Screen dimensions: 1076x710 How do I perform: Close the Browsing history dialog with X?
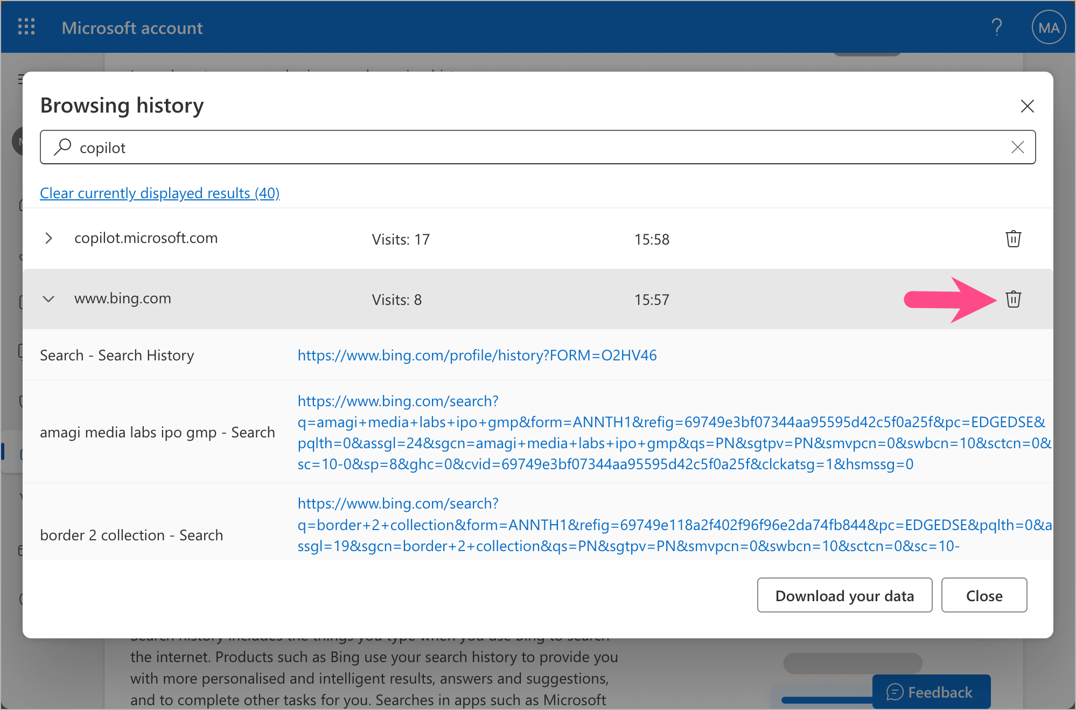click(1028, 106)
